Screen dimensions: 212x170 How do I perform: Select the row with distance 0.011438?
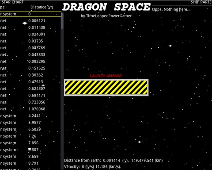point(30,27)
